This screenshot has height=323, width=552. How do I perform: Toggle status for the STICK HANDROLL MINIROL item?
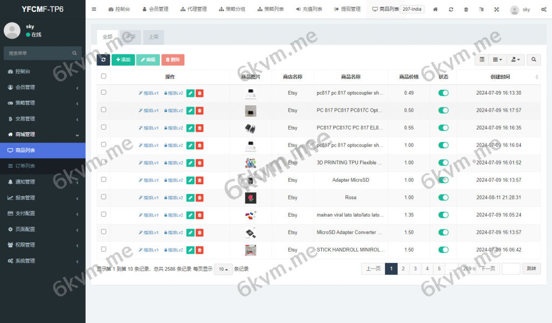[x=443, y=250]
